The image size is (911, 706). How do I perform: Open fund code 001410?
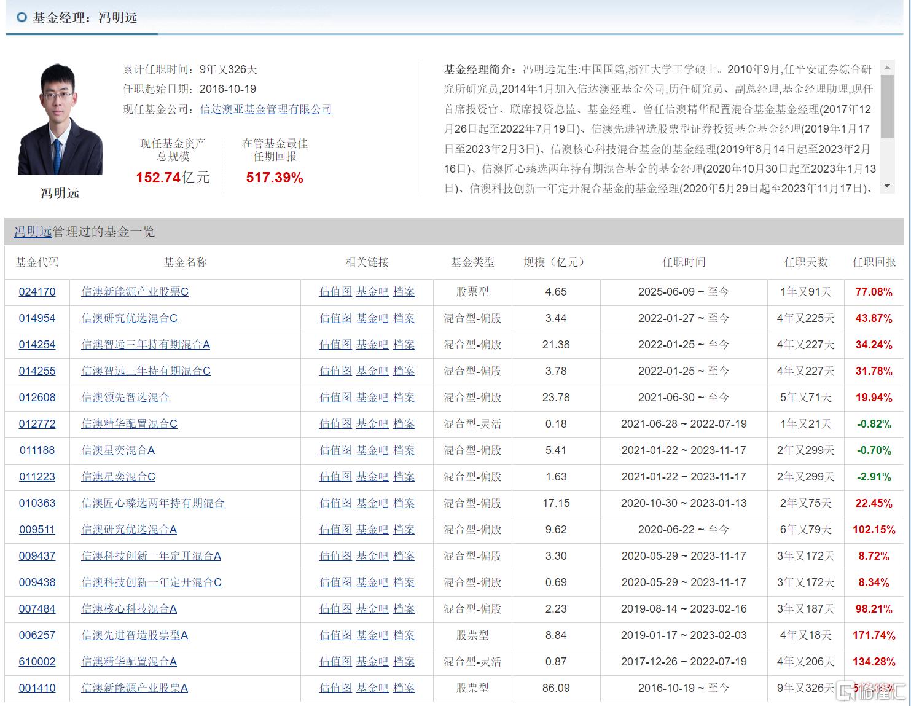pyautogui.click(x=37, y=688)
